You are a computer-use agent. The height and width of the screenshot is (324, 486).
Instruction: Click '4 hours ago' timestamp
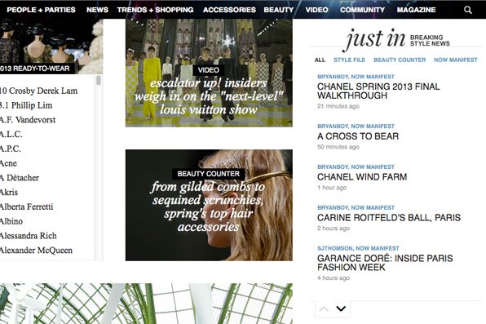point(334,277)
